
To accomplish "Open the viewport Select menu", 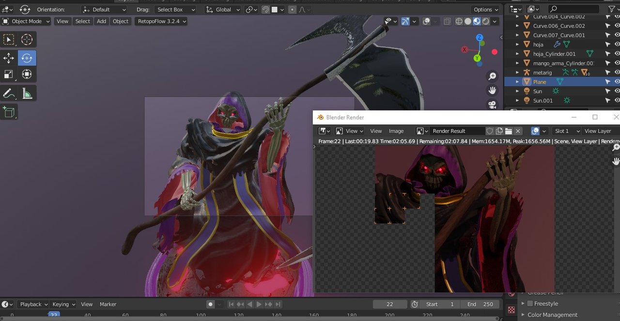I will point(82,21).
